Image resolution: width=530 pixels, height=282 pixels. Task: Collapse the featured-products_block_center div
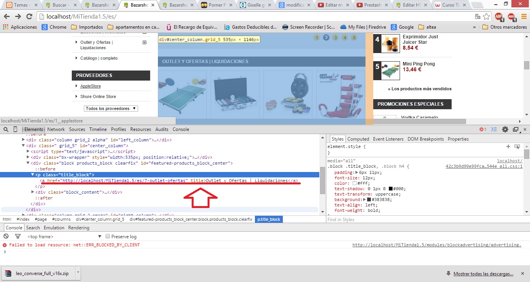coord(28,163)
